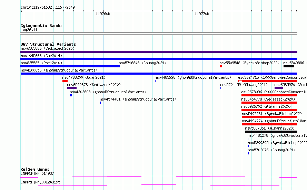The height and width of the screenshot is (190, 307).
Task: Click the 119760k ruler tick label
Action: coord(103,14)
